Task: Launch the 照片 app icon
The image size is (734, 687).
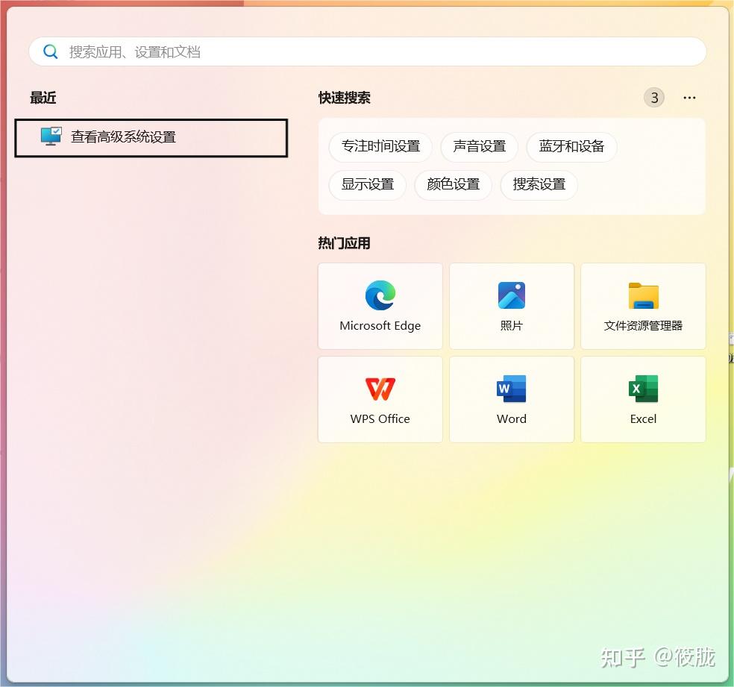Action: (512, 295)
